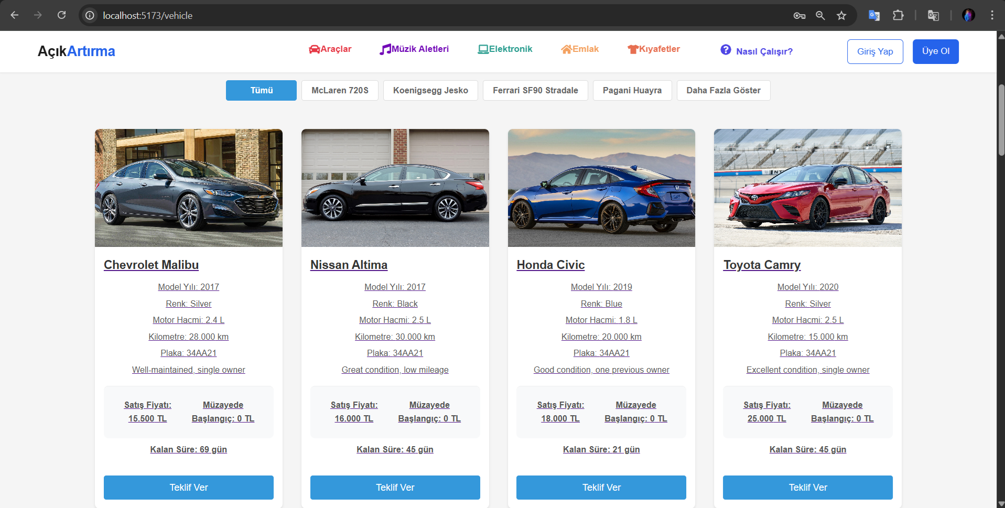Image resolution: width=1005 pixels, height=508 pixels.
Task: Click 'Motor Hacmi: 1.8 L' on Civic card
Action: pyautogui.click(x=601, y=320)
